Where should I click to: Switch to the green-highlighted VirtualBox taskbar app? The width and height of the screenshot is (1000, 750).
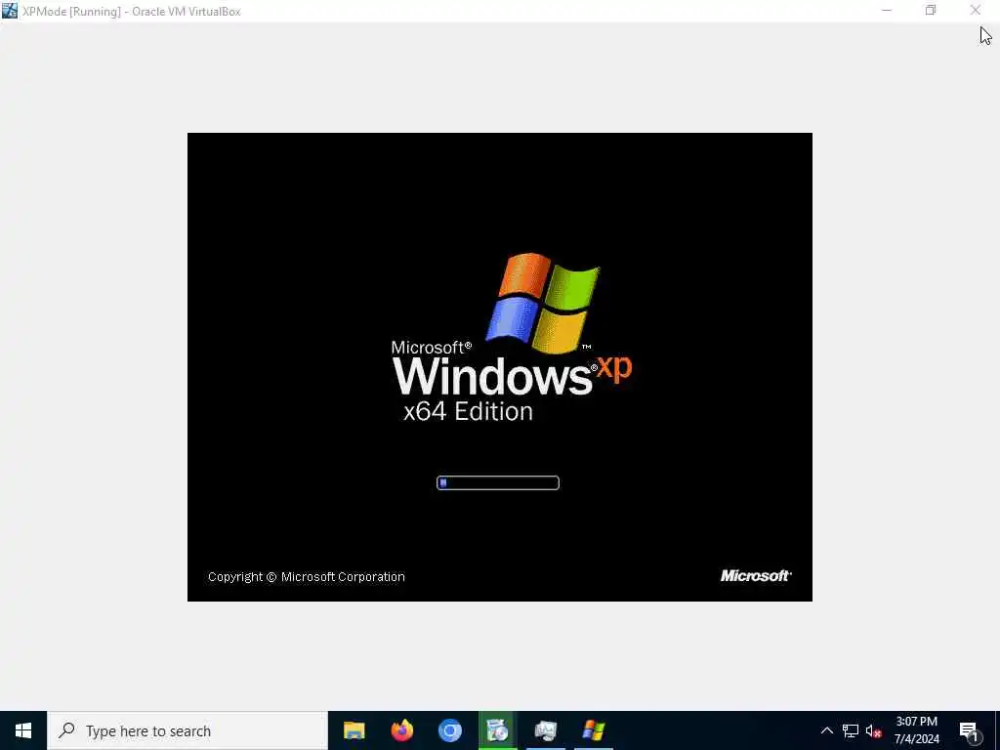pyautogui.click(x=497, y=730)
